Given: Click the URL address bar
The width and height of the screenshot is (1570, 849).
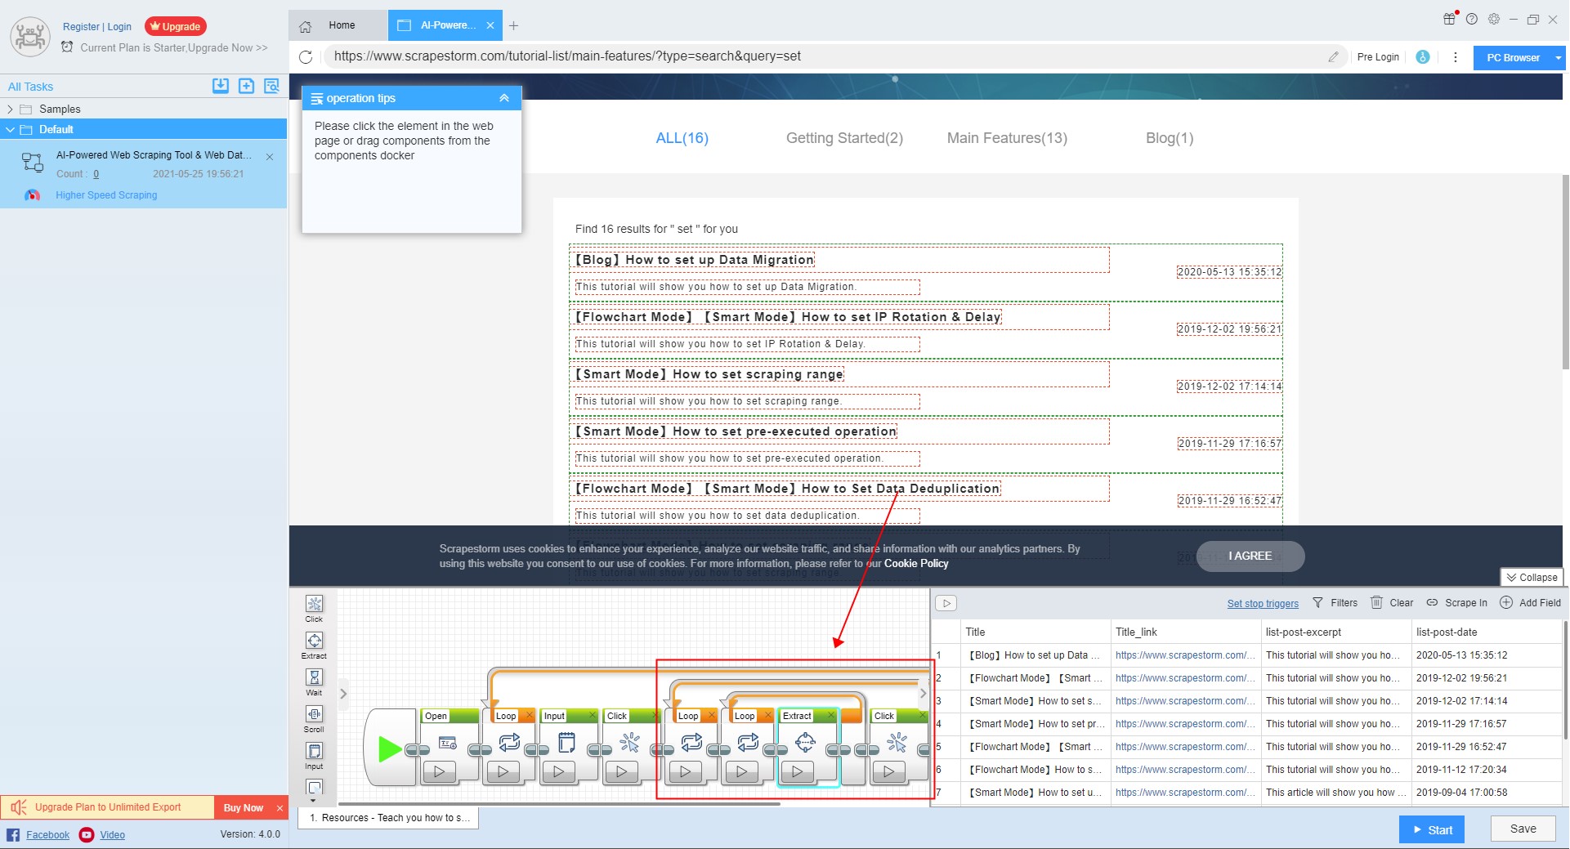Looking at the screenshot, I should pos(825,56).
